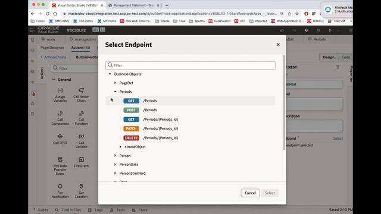
Task: Open Find in Files panel
Action: (x=68, y=210)
